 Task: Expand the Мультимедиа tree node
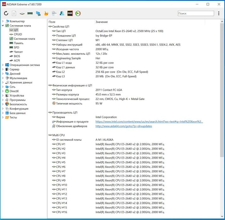point(3,78)
